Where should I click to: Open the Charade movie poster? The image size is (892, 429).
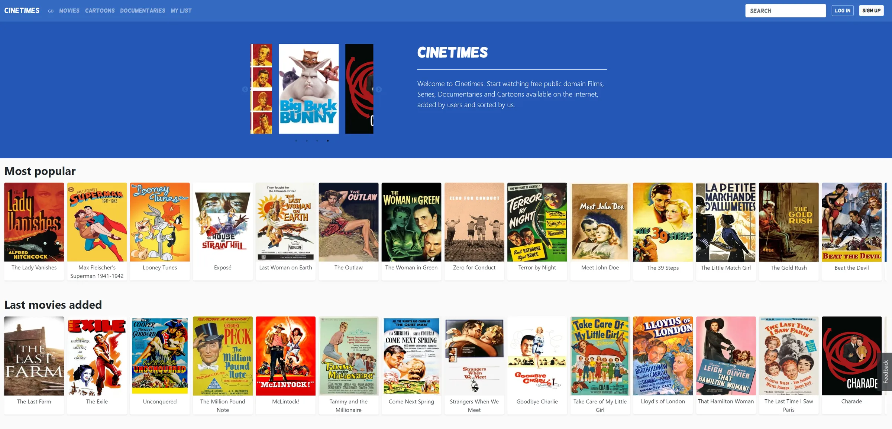point(851,356)
